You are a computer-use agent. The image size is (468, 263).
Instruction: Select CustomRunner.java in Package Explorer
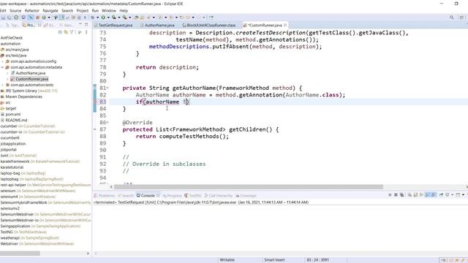click(31, 79)
